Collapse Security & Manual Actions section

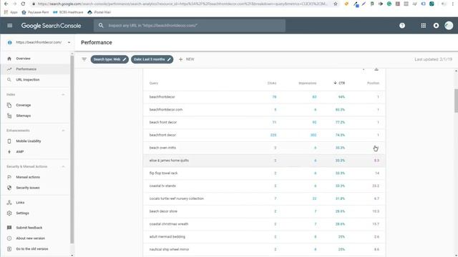[63, 166]
